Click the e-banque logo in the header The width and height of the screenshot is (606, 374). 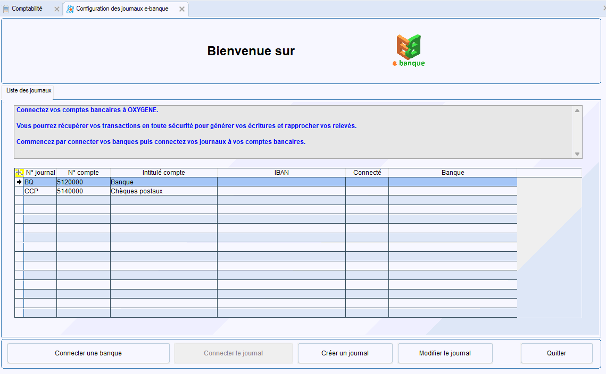[x=409, y=50]
